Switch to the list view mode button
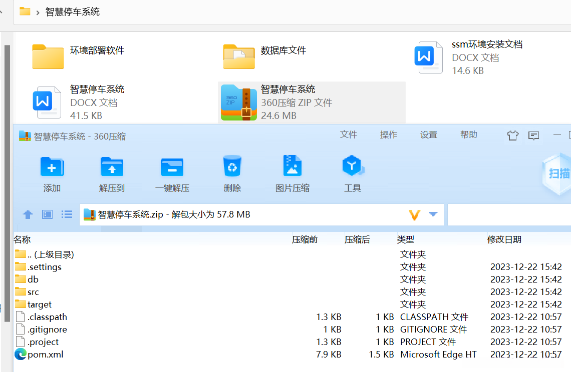Viewport: 571px width, 372px height. pos(67,214)
